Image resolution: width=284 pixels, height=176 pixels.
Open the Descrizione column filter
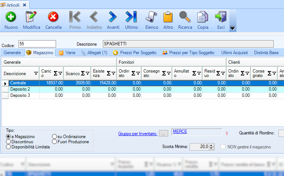pyautogui.click(x=36, y=73)
